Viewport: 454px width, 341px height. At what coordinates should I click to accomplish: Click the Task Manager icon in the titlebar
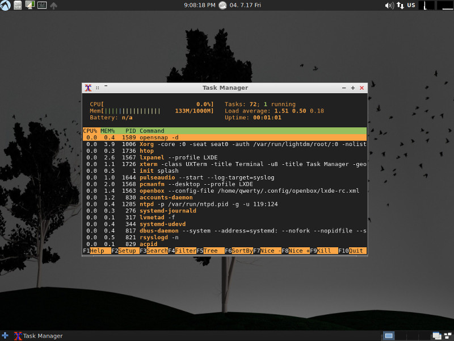coord(88,88)
